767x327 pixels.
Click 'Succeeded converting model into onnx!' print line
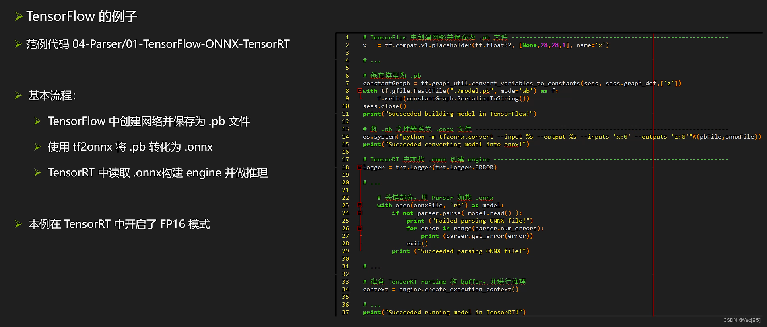click(x=446, y=144)
